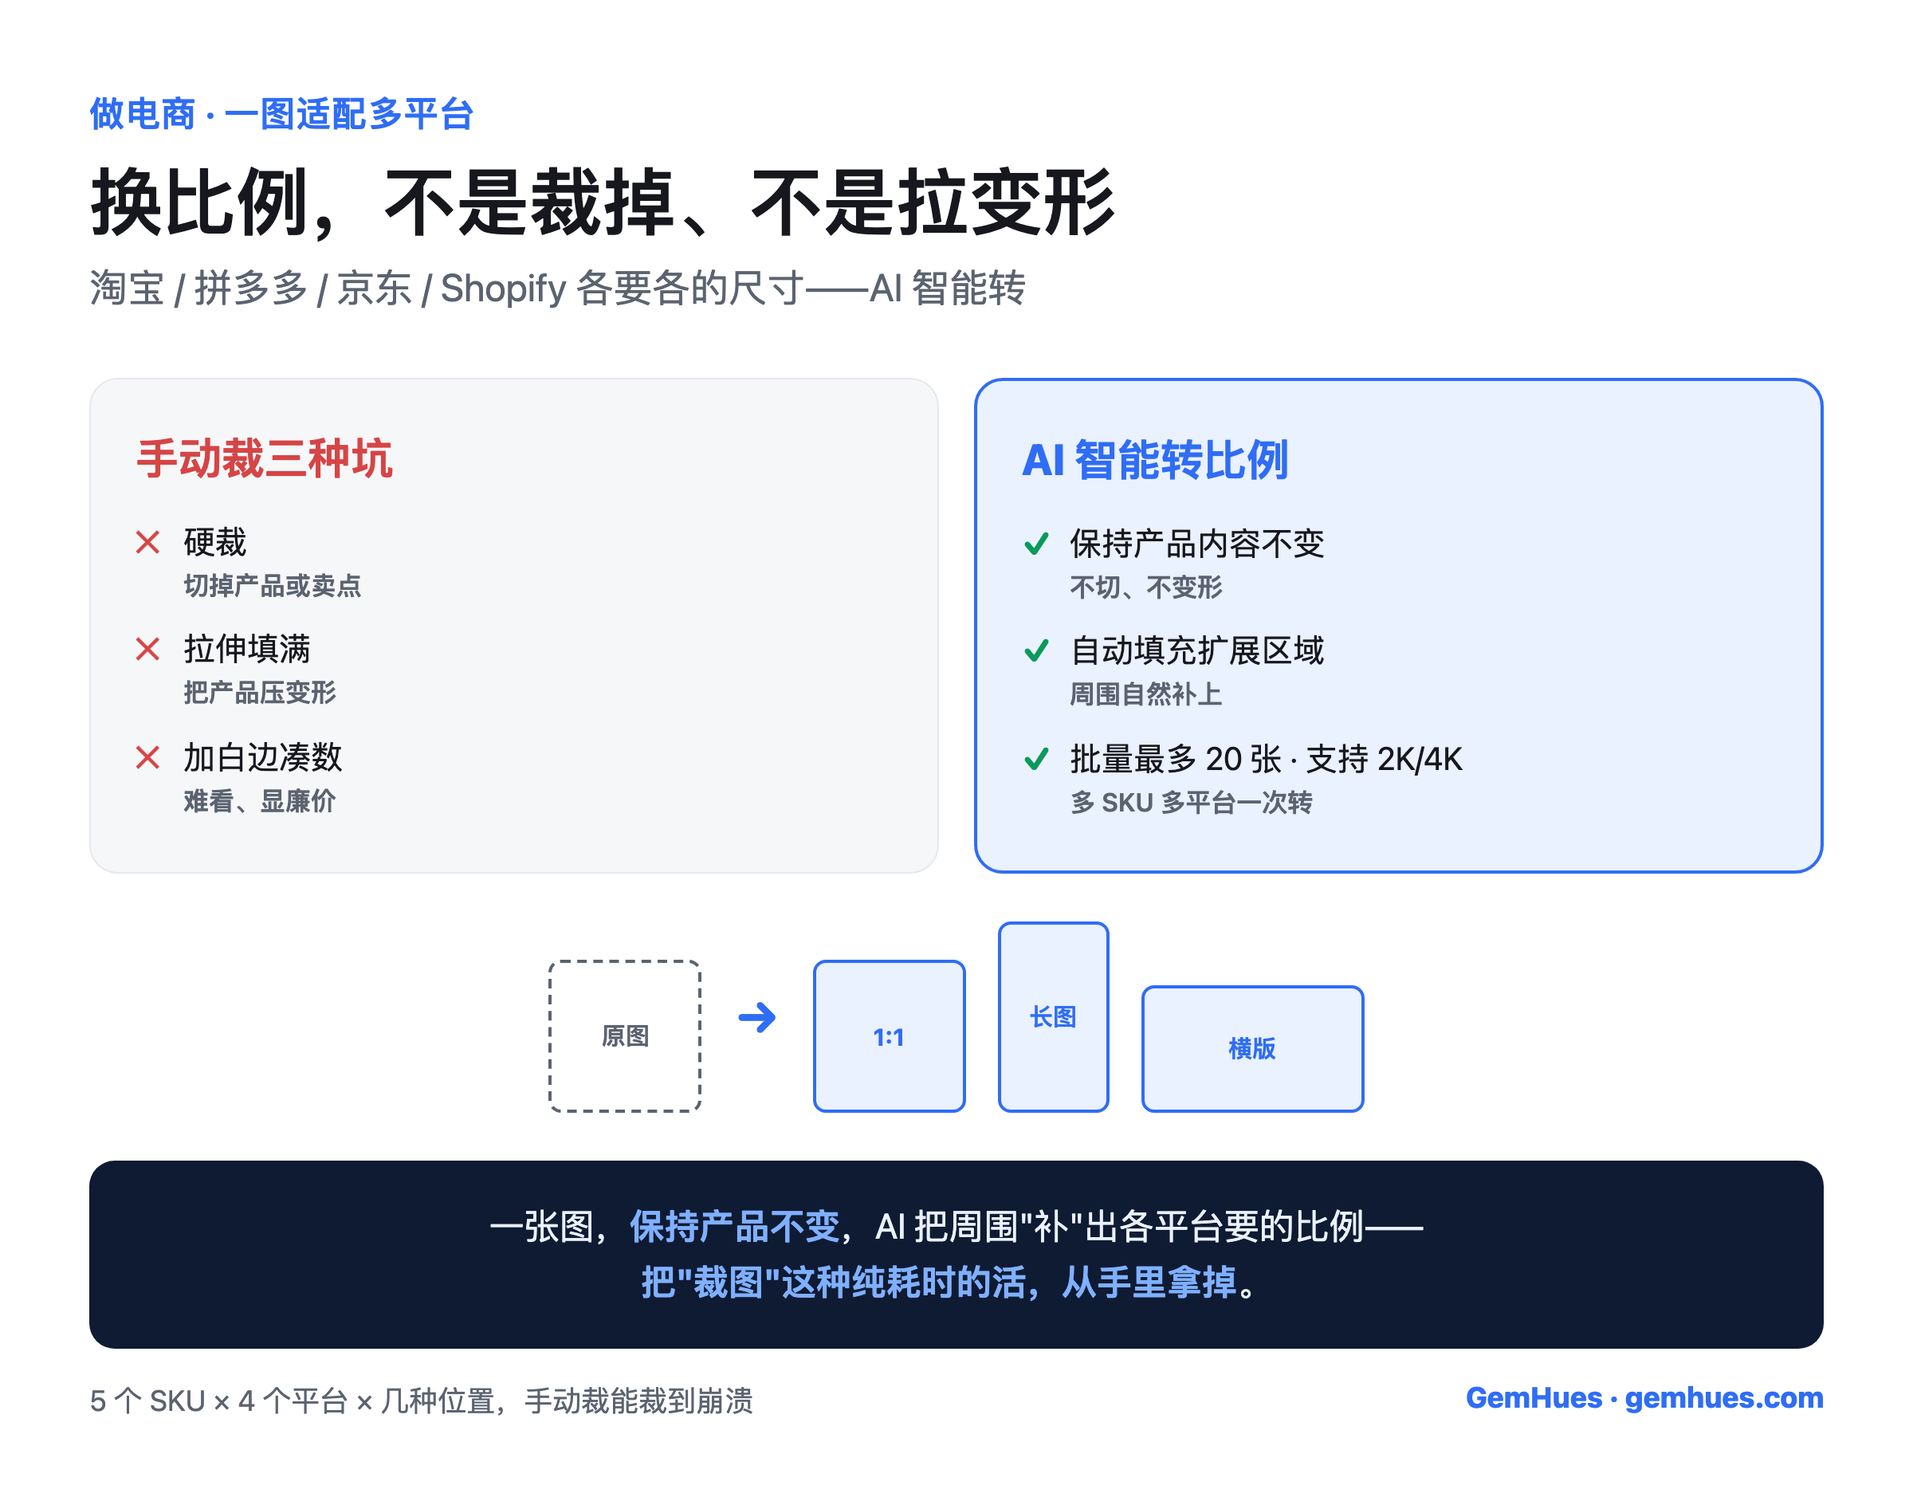Click the subtitle starting with 淘宝 / 拼多多
The width and height of the screenshot is (1913, 1497).
tap(557, 288)
